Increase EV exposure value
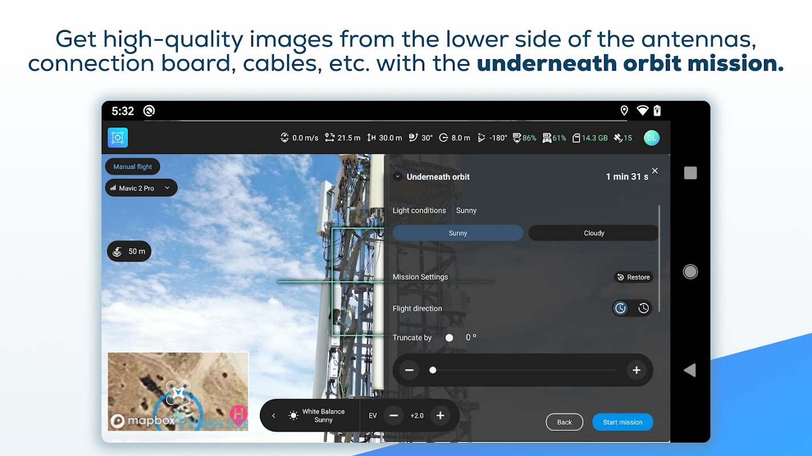The width and height of the screenshot is (812, 456). pyautogui.click(x=440, y=416)
